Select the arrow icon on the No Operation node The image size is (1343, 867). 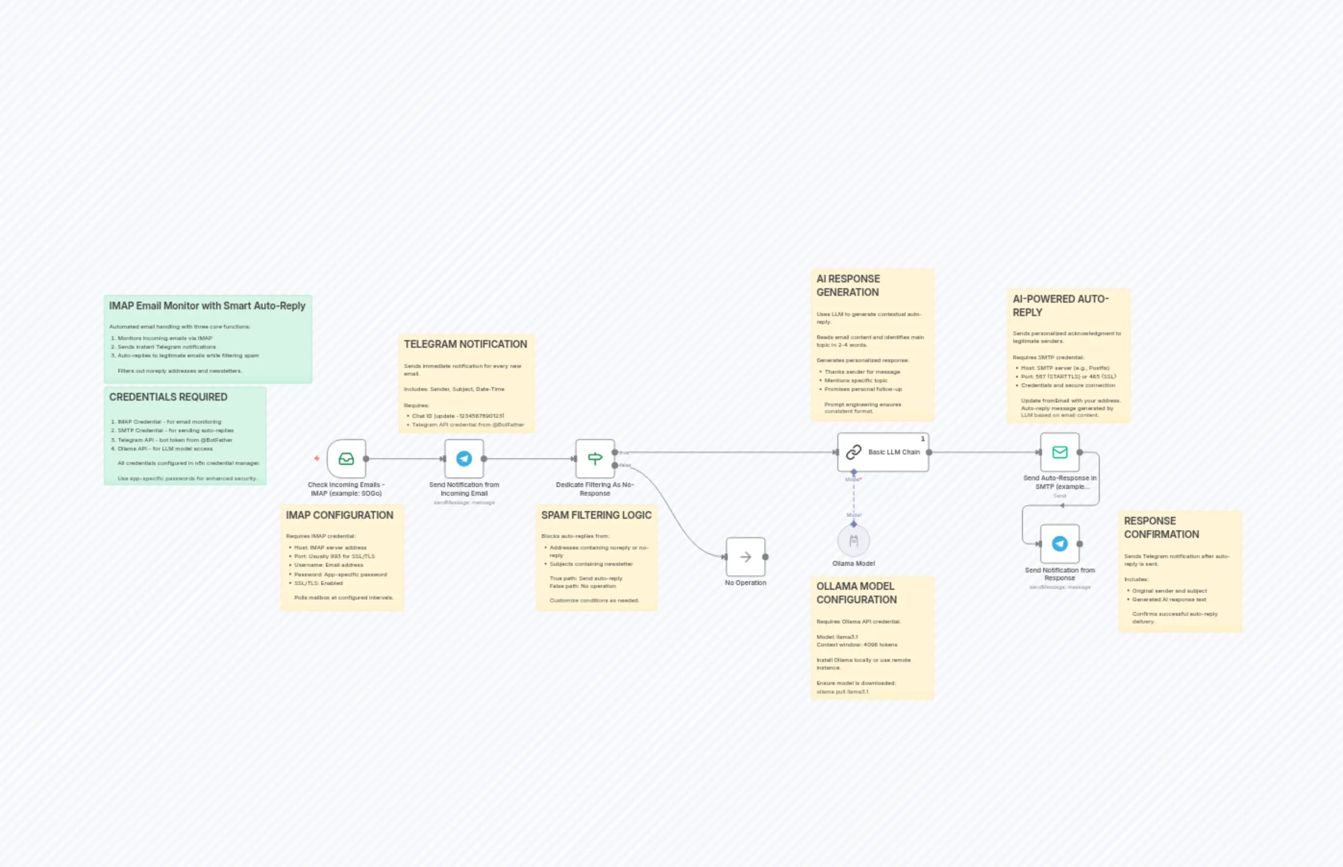(746, 557)
